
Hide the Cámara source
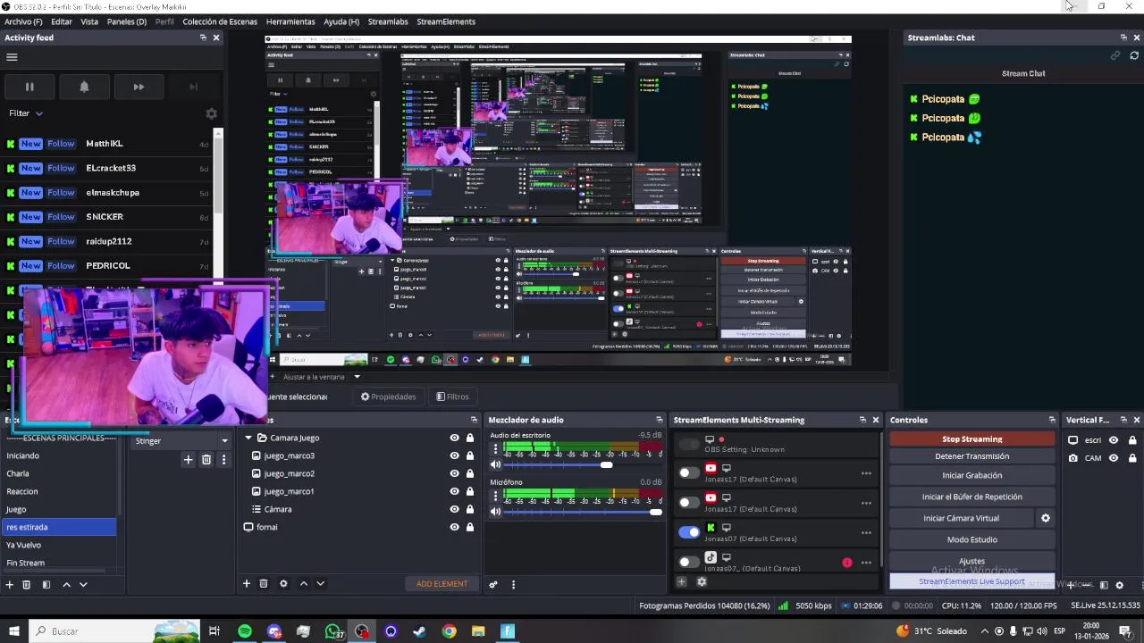454,509
